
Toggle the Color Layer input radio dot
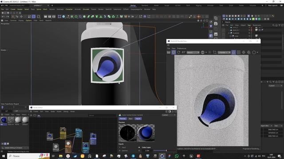click(x=139, y=147)
